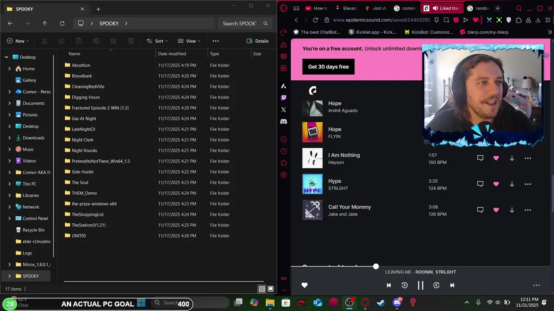Open the View dropdown in Explorer

pos(189,41)
